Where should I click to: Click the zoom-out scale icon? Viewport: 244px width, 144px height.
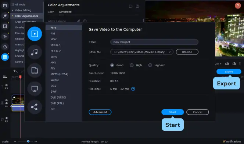coord(15,141)
